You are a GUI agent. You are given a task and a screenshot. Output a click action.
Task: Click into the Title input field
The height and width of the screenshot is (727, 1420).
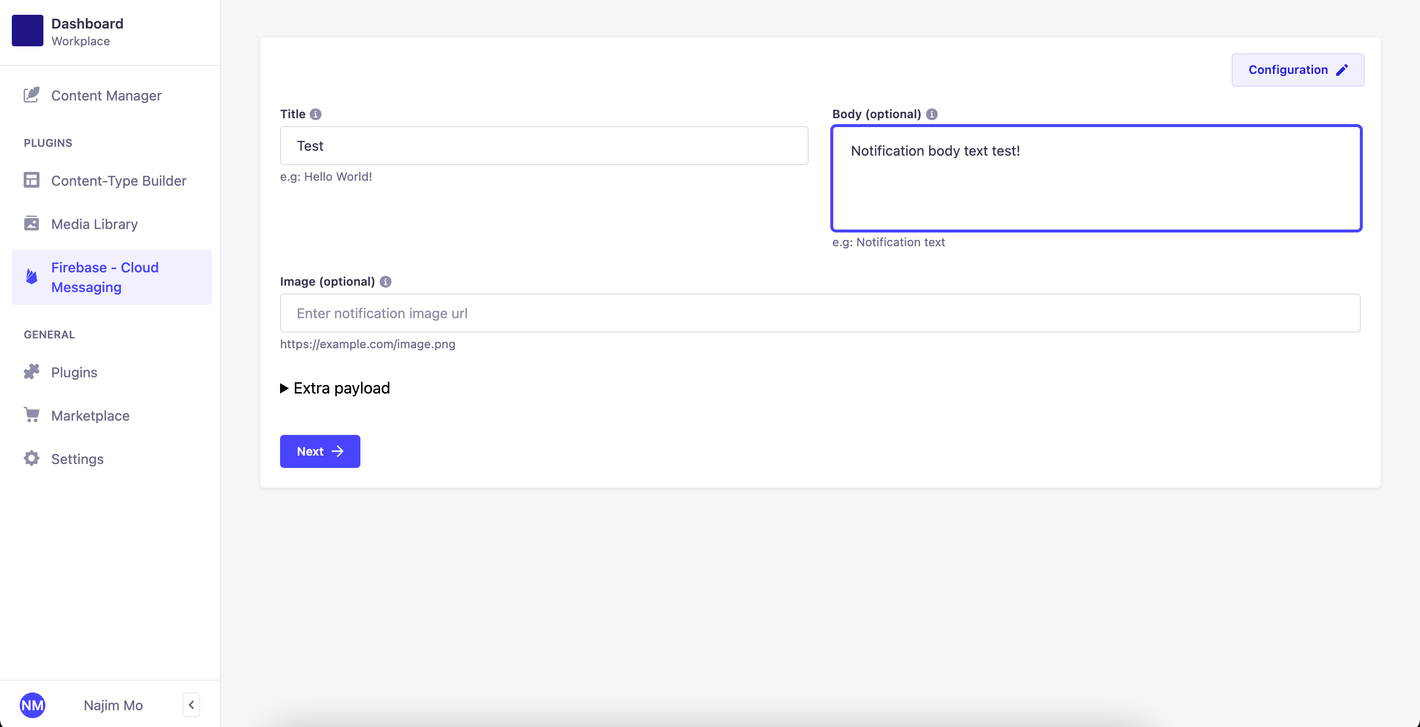click(543, 146)
